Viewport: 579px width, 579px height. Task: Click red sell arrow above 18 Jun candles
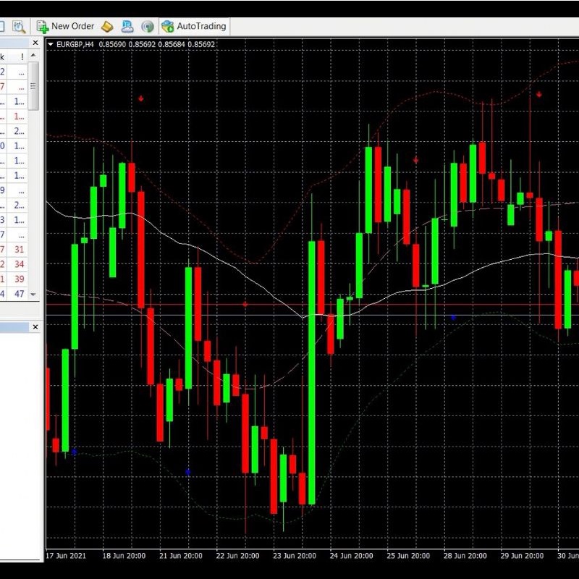coord(141,98)
